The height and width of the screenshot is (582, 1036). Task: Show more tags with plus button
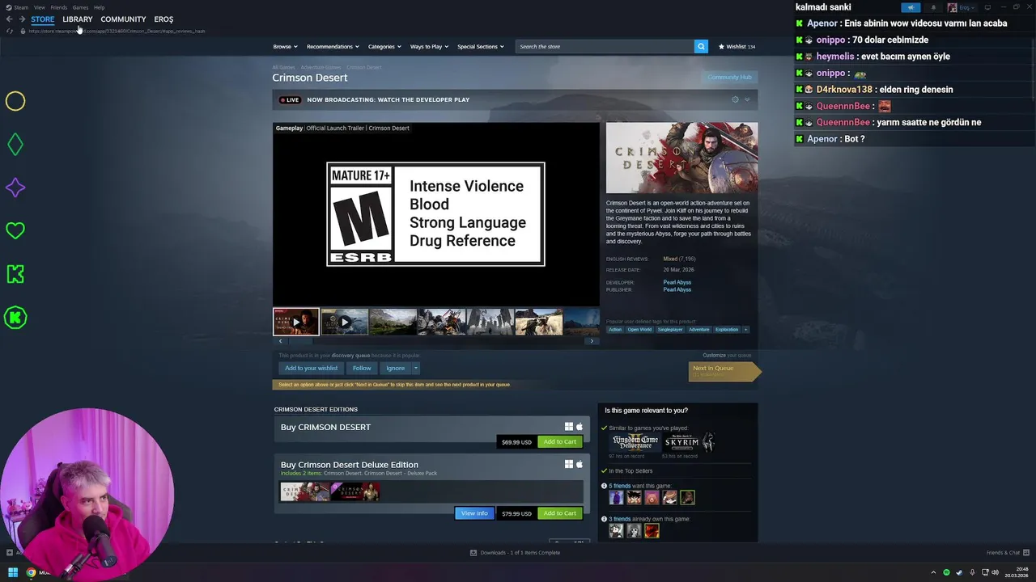click(745, 329)
